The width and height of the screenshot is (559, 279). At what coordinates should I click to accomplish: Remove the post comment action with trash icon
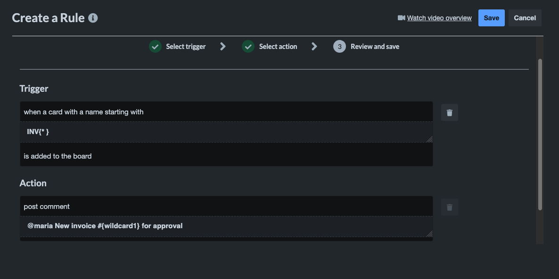(x=449, y=207)
